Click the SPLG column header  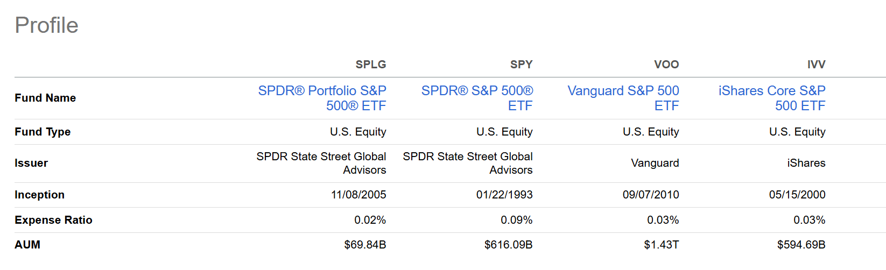371,65
